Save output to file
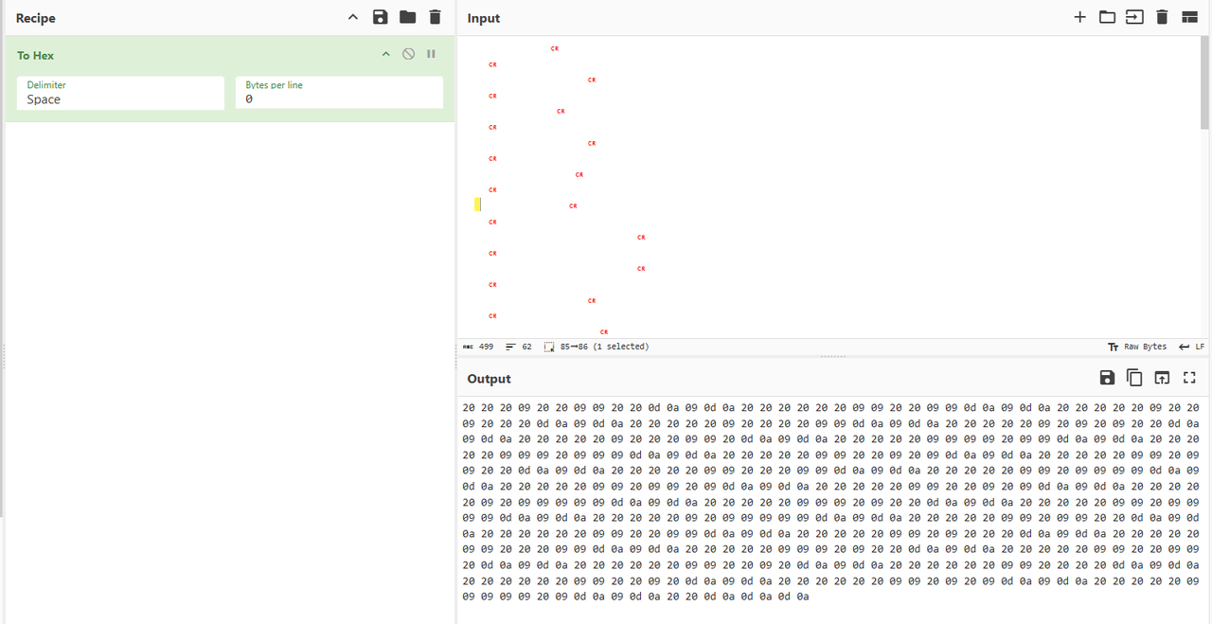 coord(1107,378)
